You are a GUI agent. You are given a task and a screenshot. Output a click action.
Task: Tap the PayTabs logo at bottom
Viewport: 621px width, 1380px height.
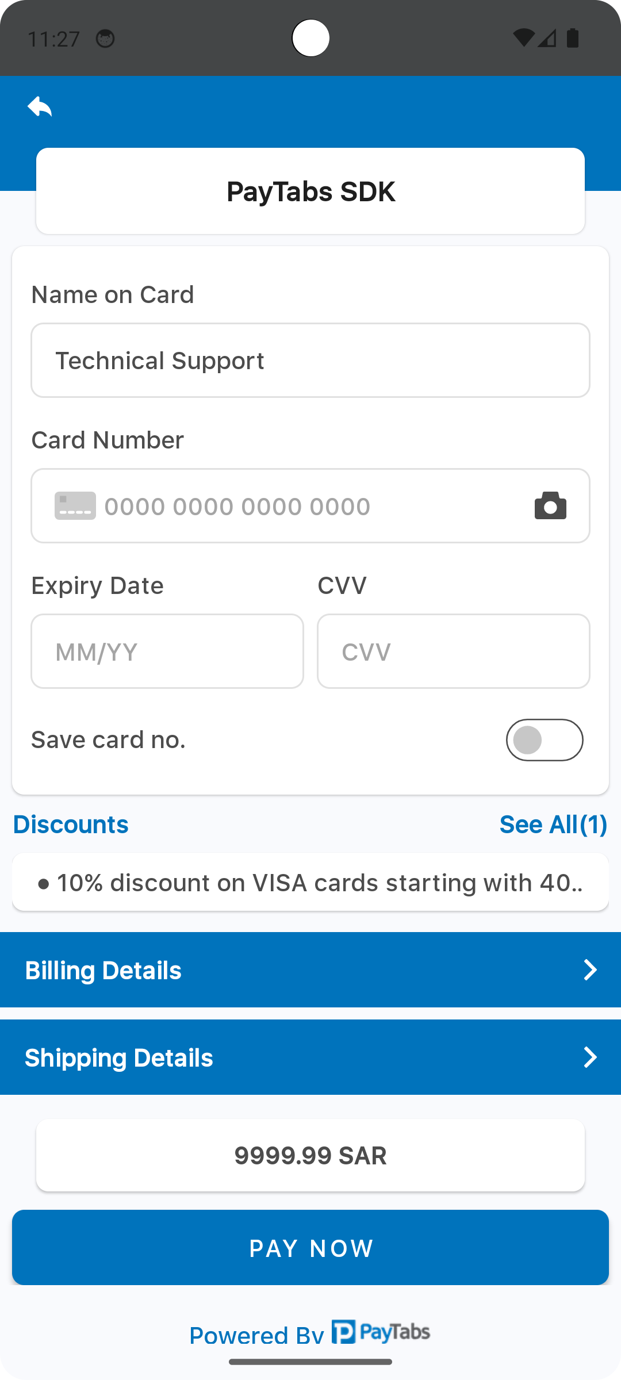click(381, 1332)
